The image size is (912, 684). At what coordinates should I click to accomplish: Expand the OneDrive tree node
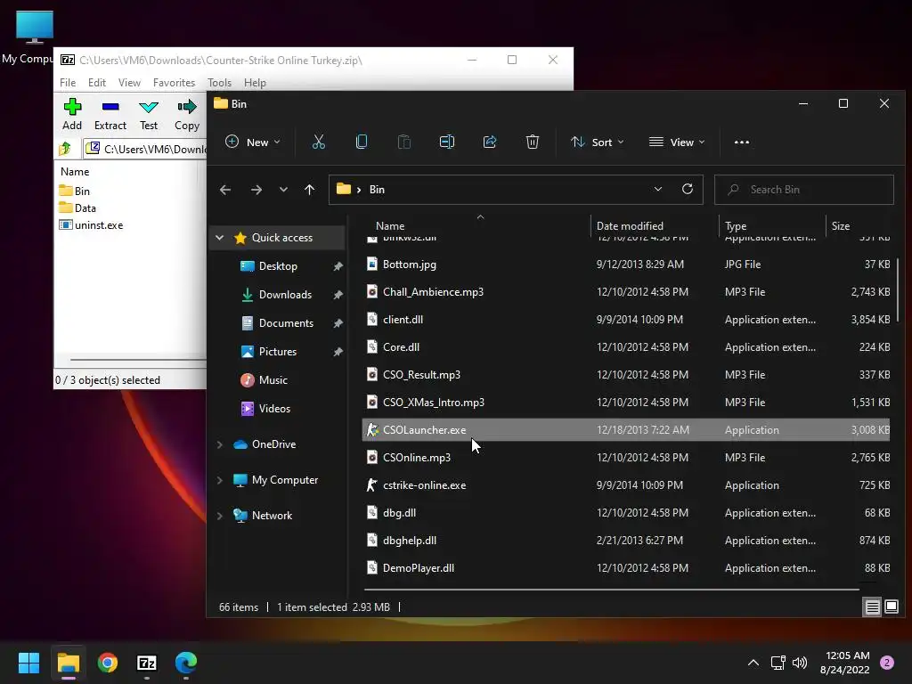tap(219, 444)
